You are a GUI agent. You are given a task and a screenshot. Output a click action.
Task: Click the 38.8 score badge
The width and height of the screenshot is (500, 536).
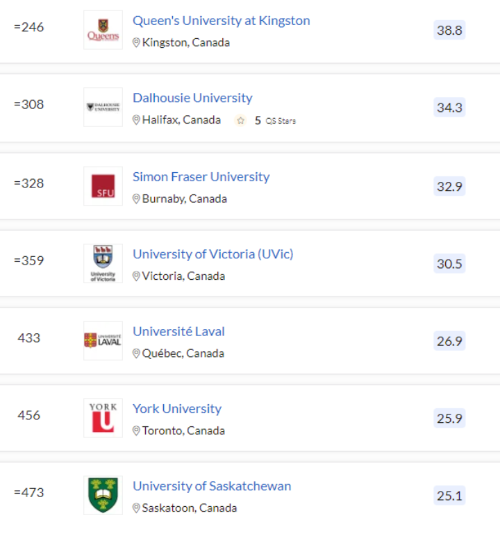pyautogui.click(x=449, y=30)
